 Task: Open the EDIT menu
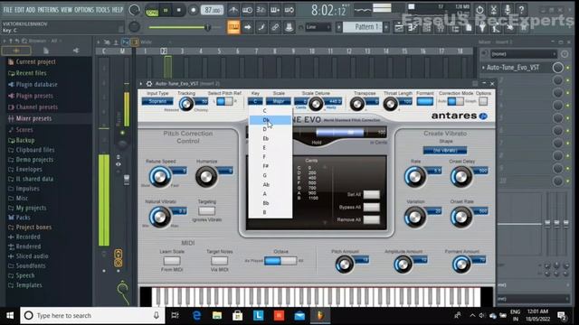(19, 10)
